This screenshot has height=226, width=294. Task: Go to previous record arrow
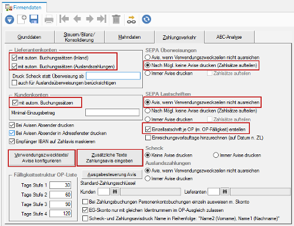pos(77,19)
